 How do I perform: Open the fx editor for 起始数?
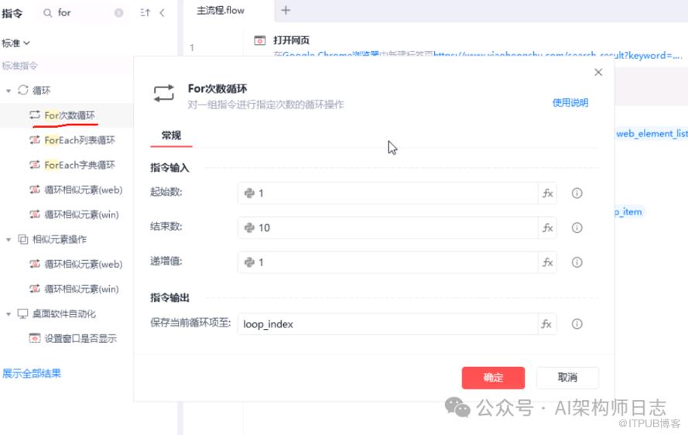tap(548, 194)
